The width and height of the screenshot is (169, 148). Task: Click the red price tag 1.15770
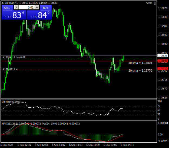(163, 68)
